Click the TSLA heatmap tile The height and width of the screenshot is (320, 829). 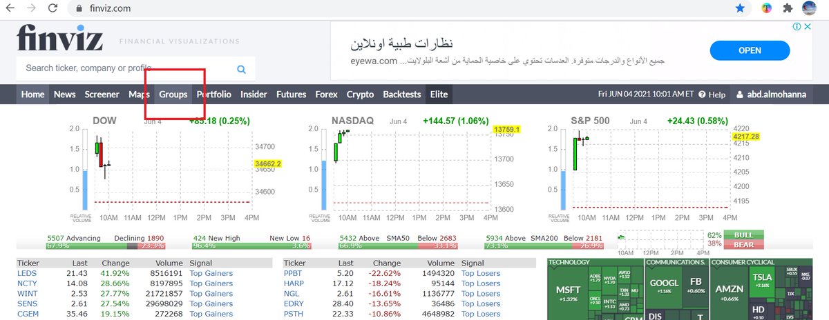coord(762,281)
